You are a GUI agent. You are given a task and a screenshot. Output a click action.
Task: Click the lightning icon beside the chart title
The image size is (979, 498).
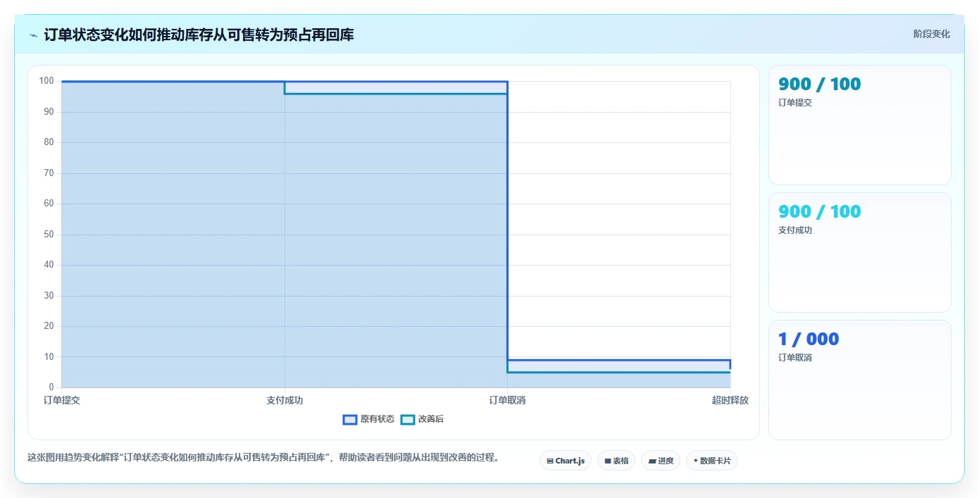pos(33,35)
